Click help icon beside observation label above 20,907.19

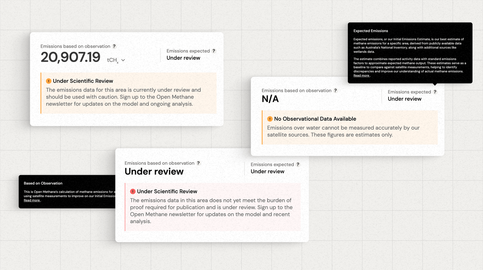pyautogui.click(x=114, y=46)
